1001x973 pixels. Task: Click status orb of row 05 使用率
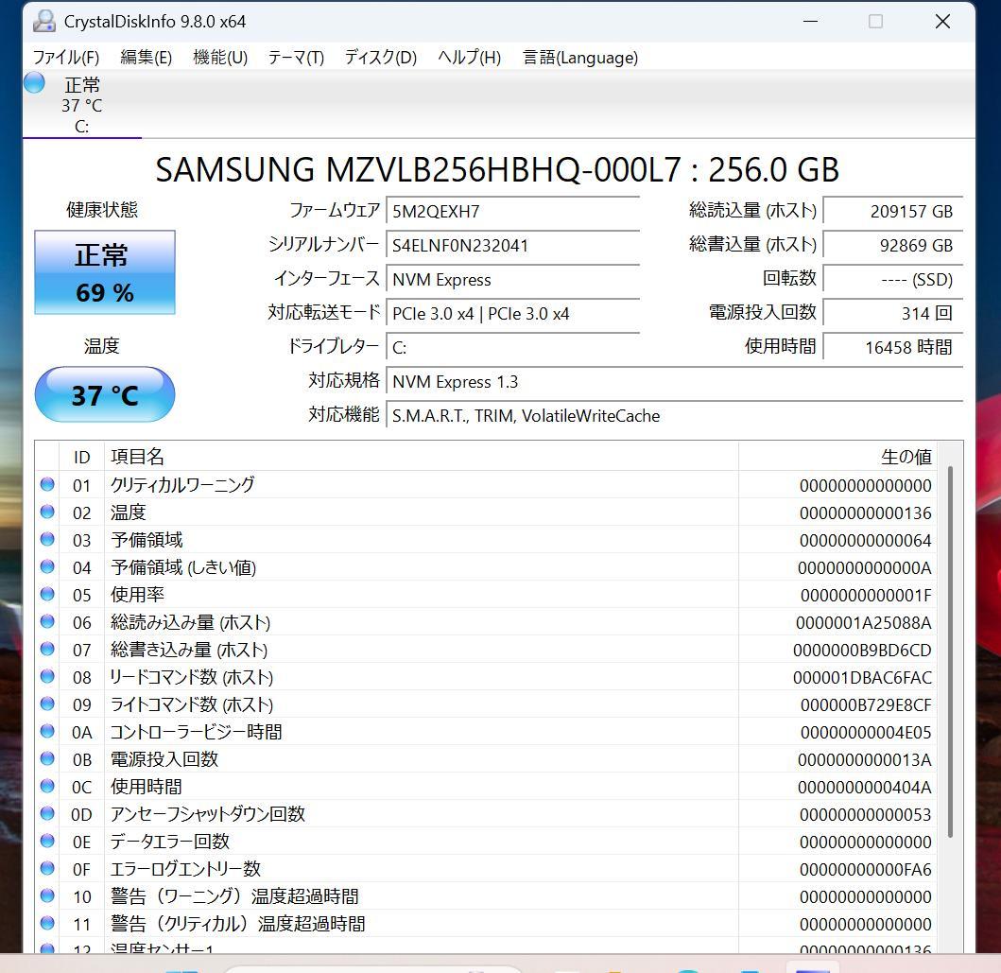click(x=47, y=594)
